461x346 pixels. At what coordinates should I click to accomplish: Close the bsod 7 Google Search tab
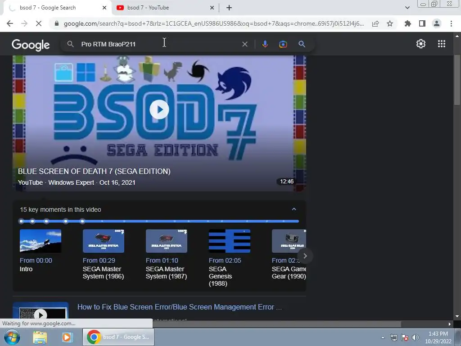tap(104, 8)
